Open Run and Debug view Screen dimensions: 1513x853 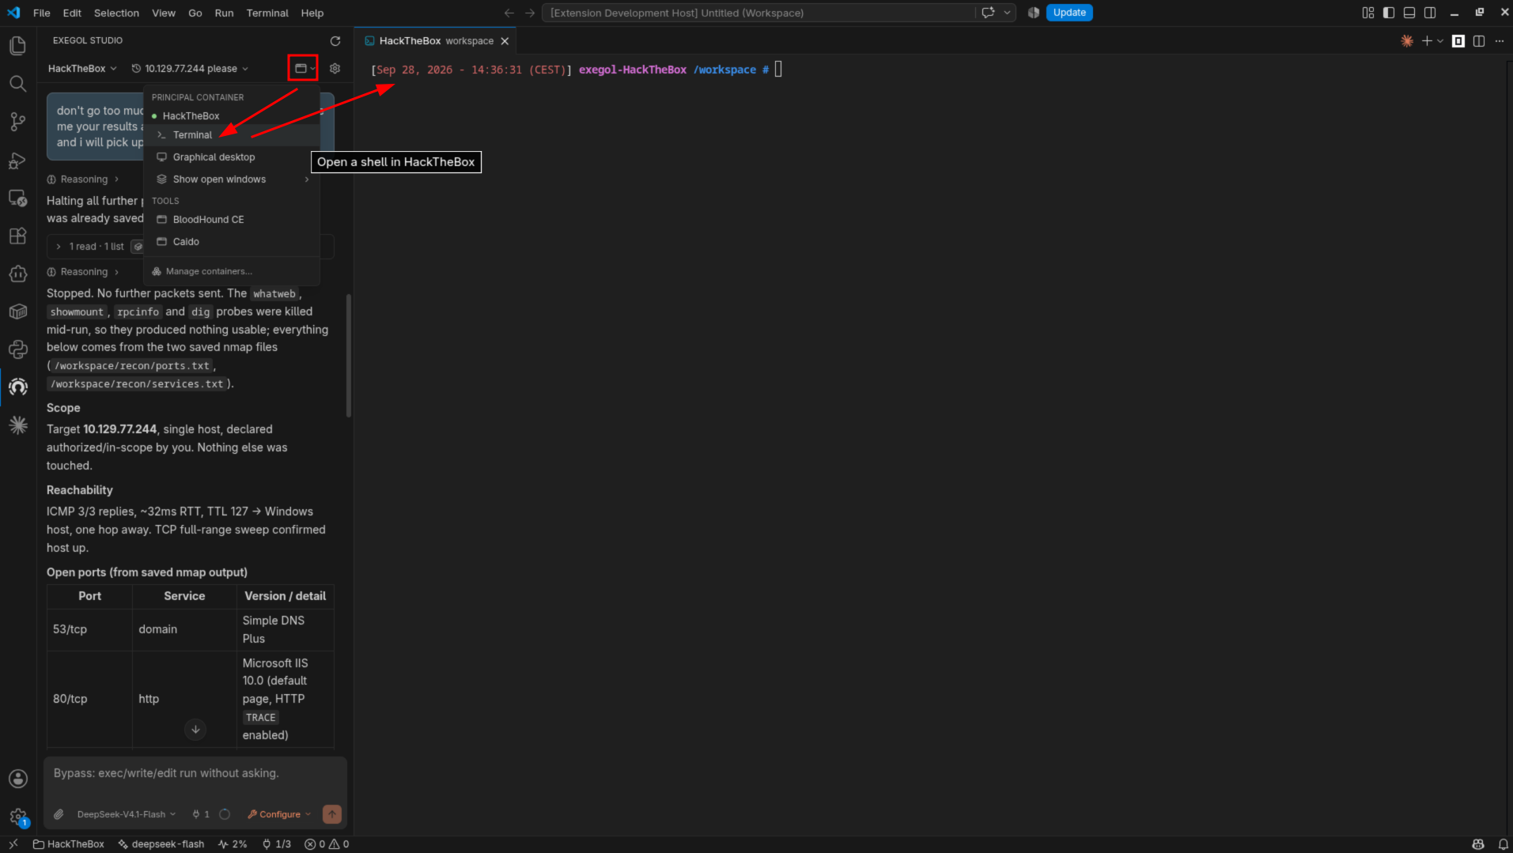(17, 160)
